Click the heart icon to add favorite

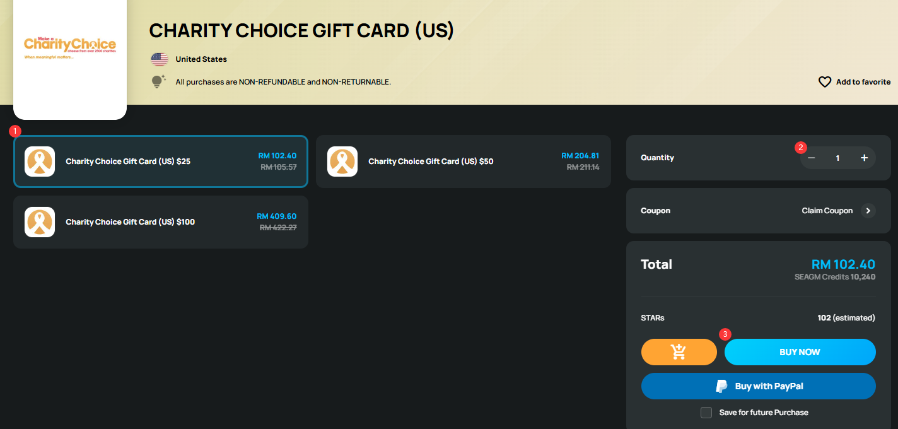tap(825, 82)
